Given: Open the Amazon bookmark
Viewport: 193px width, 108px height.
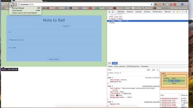Looking at the screenshot, I should [147, 8].
